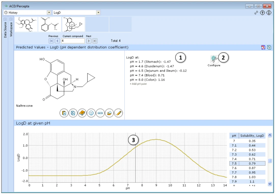Go to the next compound
The image size is (275, 194).
pyautogui.click(x=89, y=41)
